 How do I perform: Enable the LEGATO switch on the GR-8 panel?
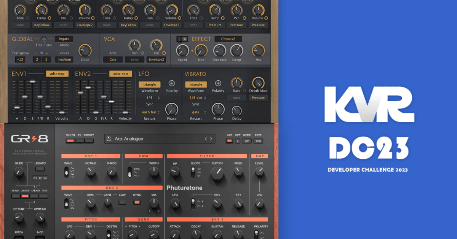[40, 168]
